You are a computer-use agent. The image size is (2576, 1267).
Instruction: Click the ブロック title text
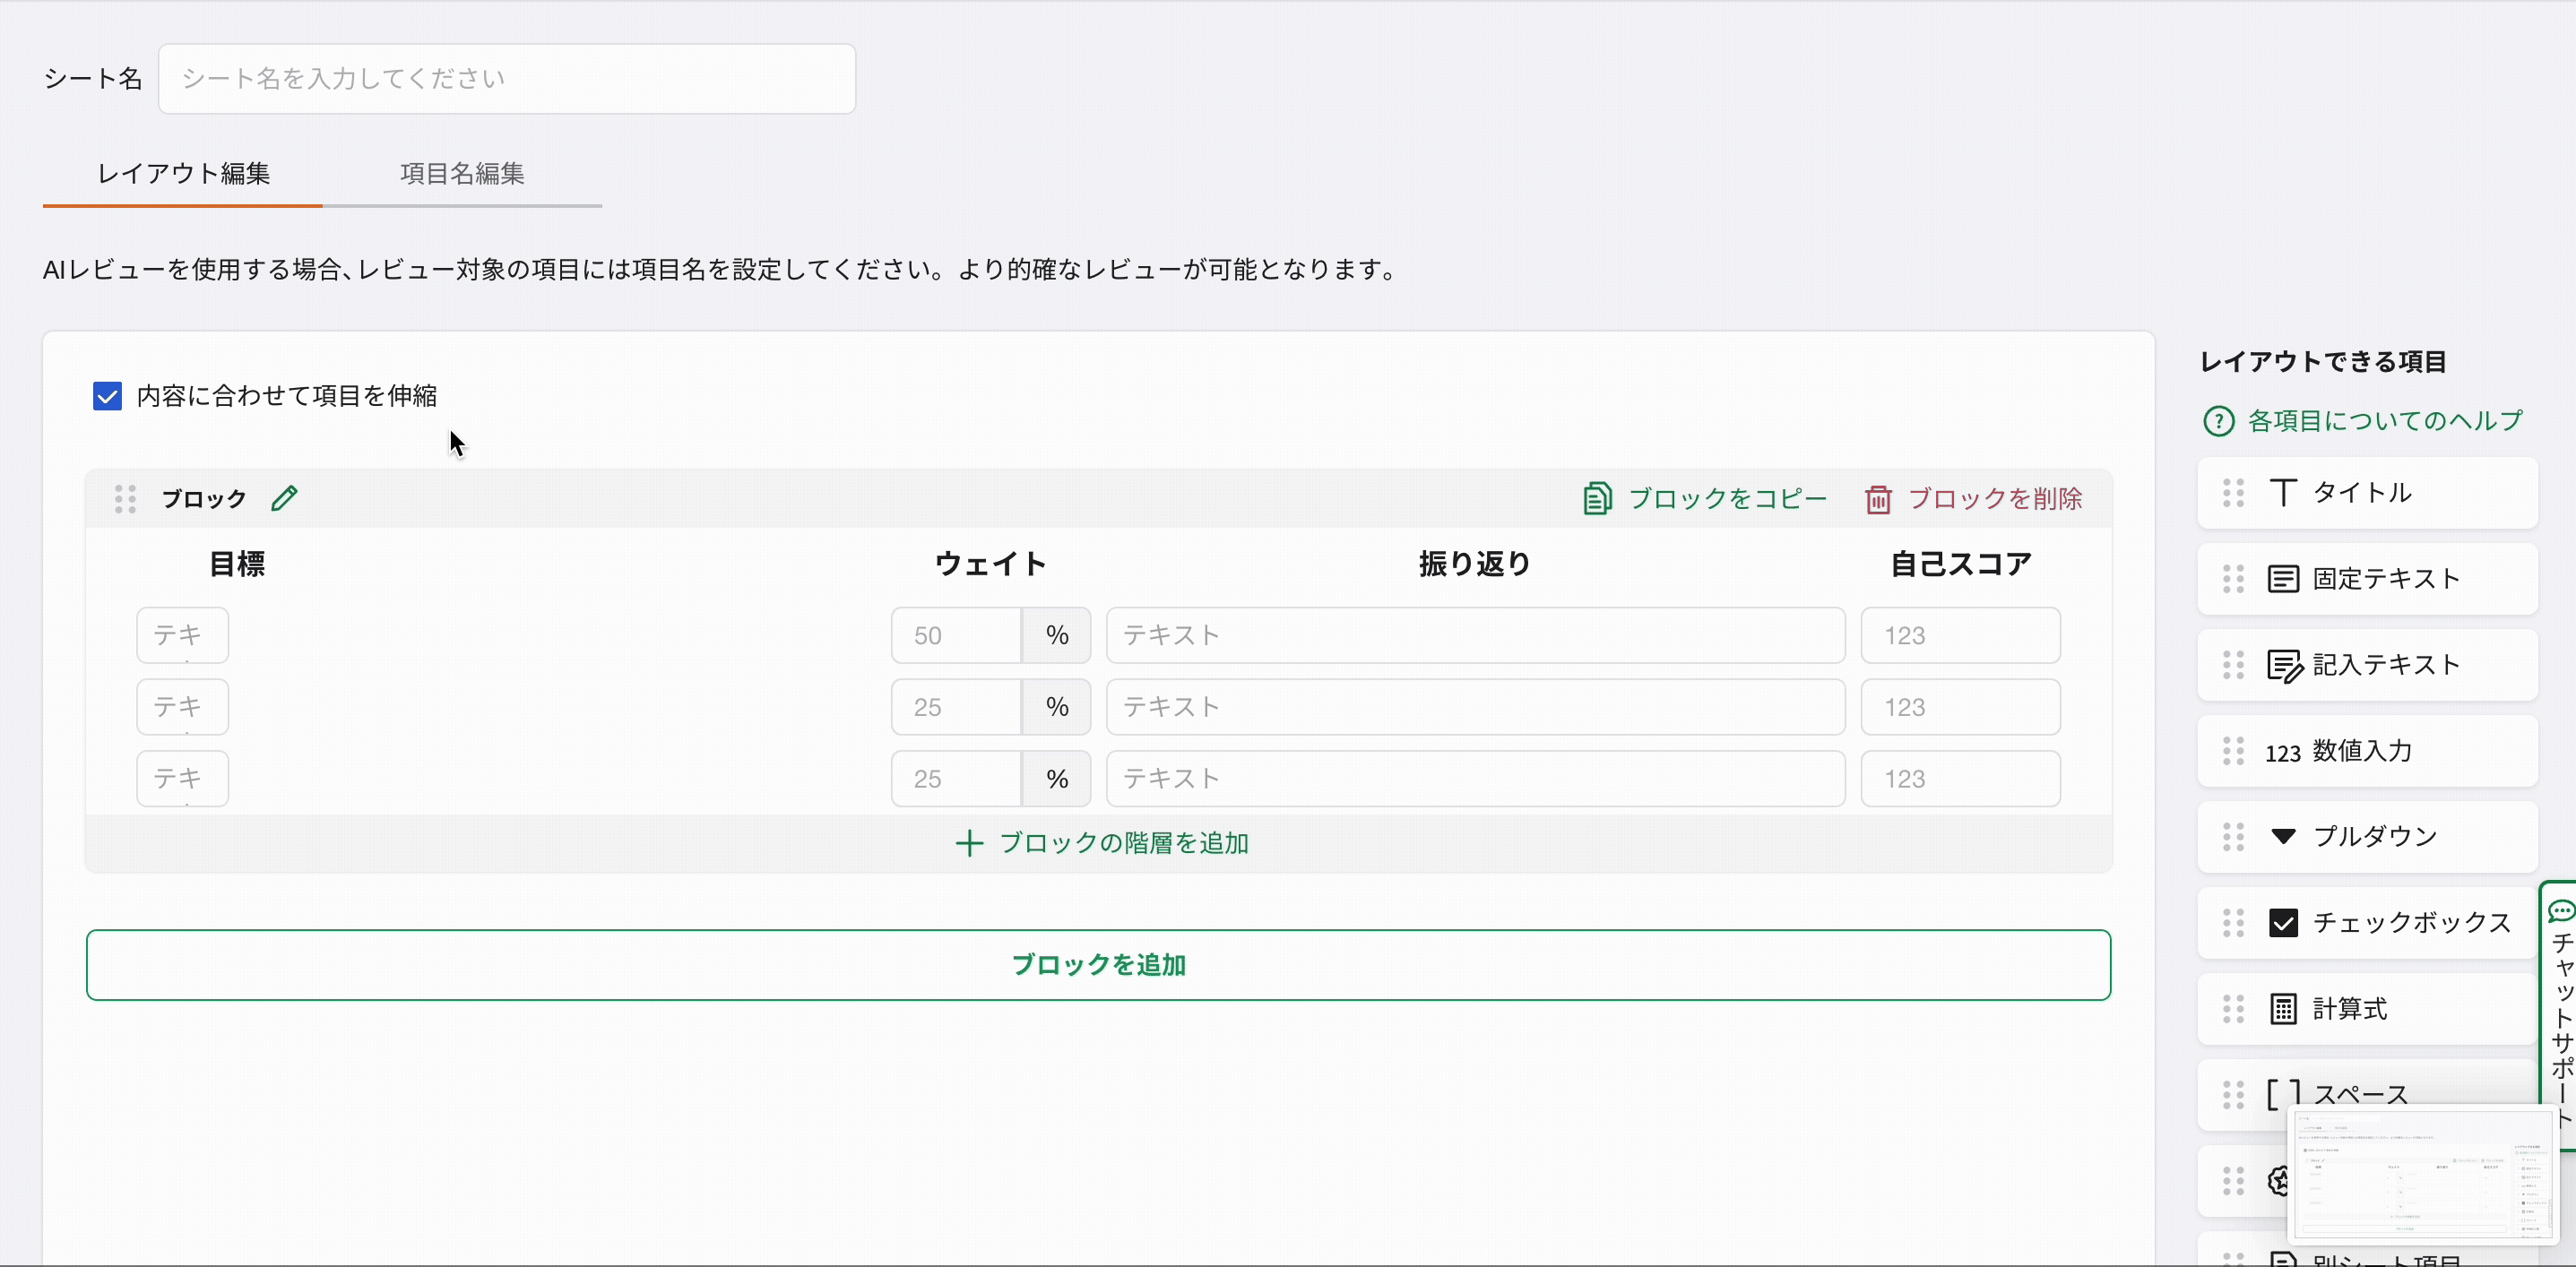click(x=204, y=499)
